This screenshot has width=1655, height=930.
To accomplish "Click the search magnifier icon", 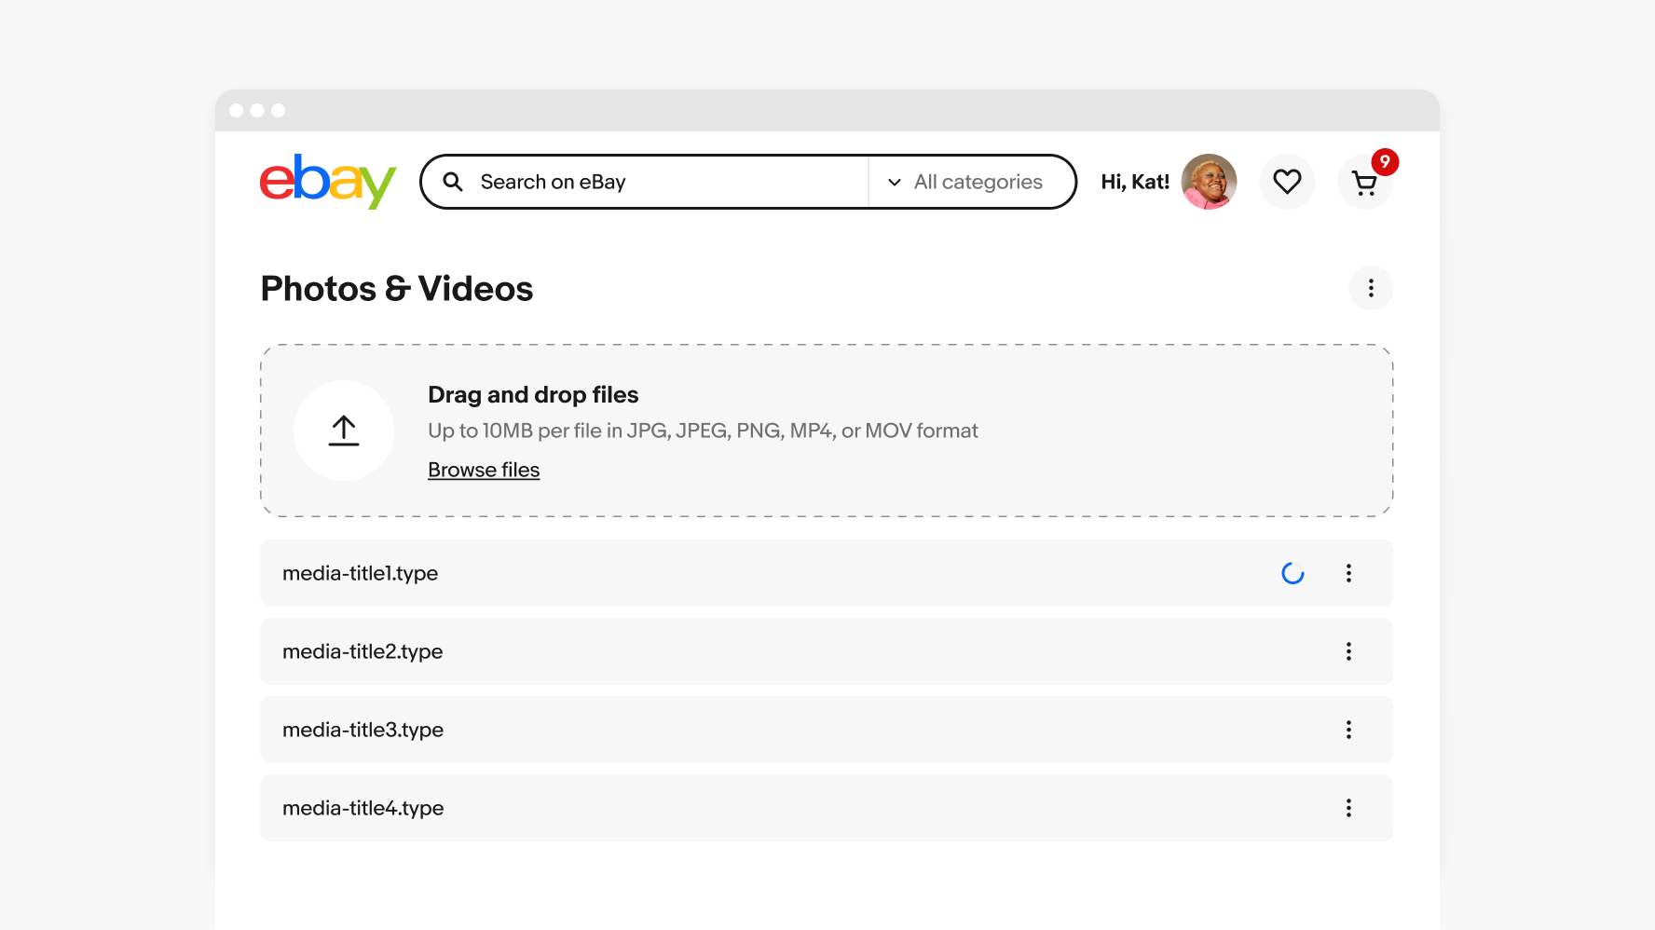I will tap(453, 182).
